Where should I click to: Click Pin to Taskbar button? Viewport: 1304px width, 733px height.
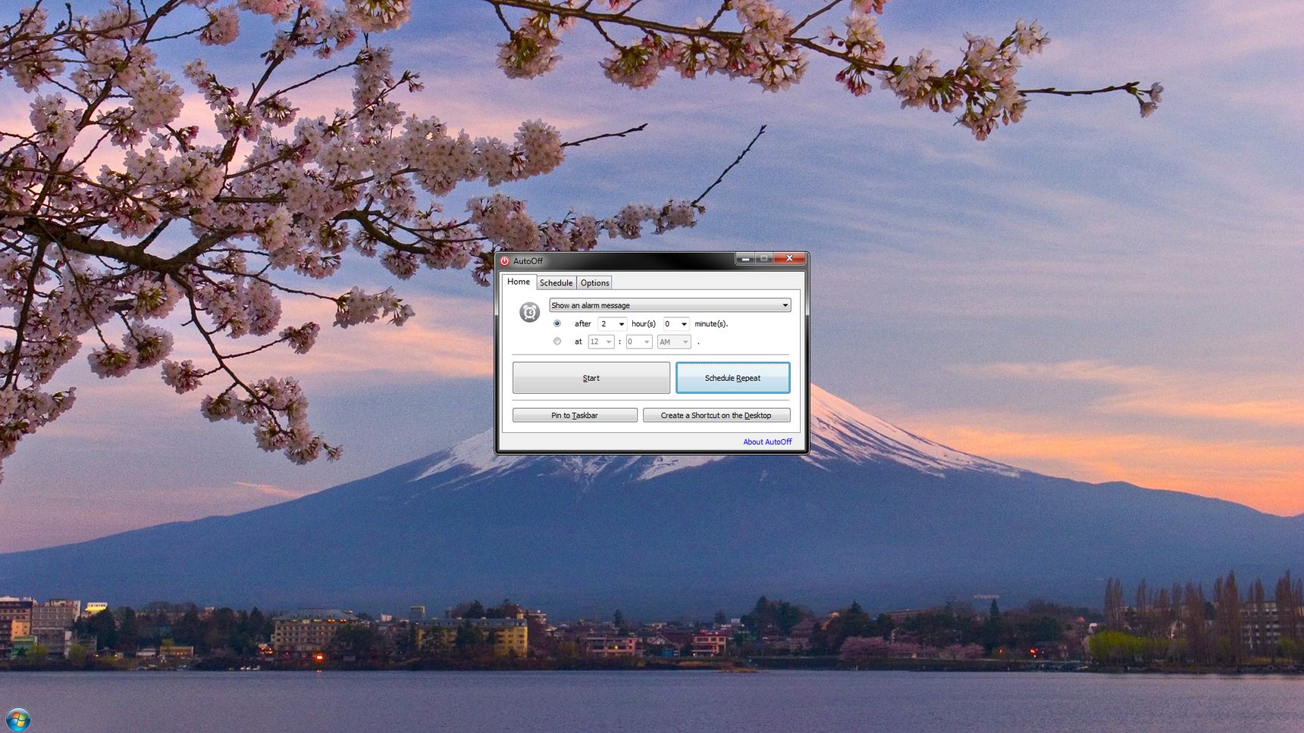pyautogui.click(x=575, y=416)
